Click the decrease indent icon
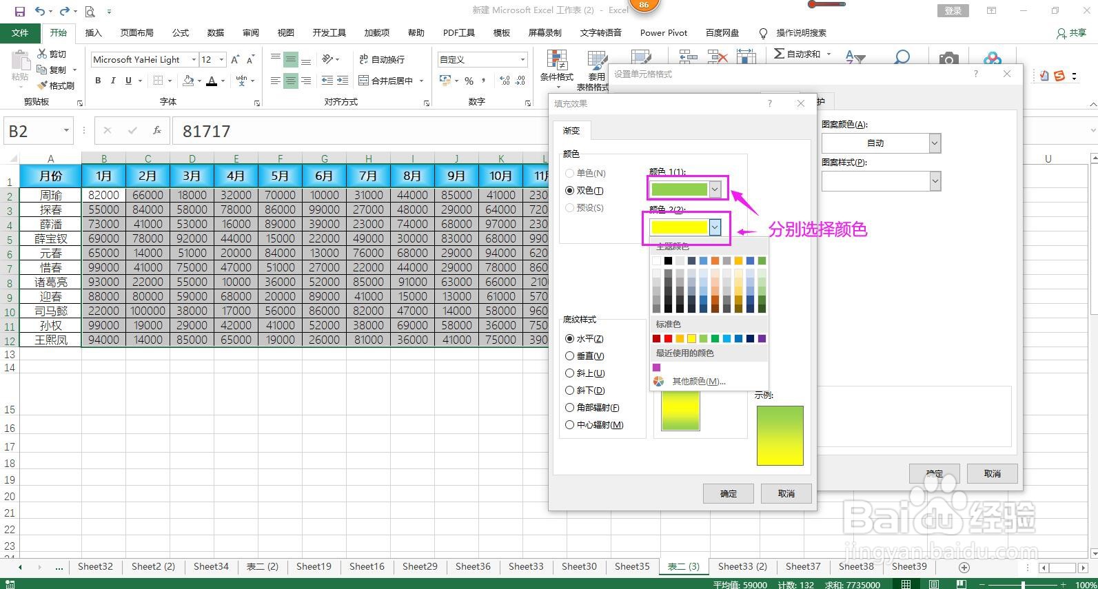Viewport: 1098px width, 589px height. tap(327, 81)
